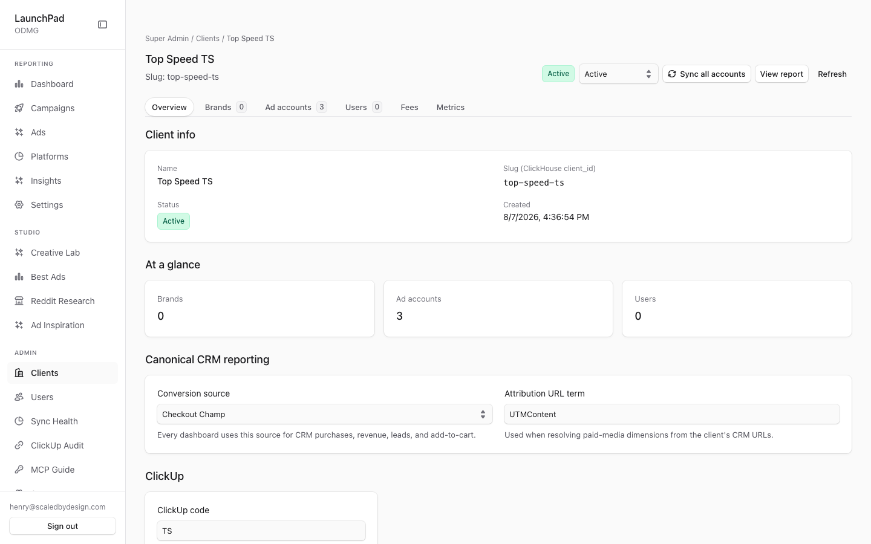Click the Refresh button
This screenshot has height=544, width=871.
pos(832,74)
